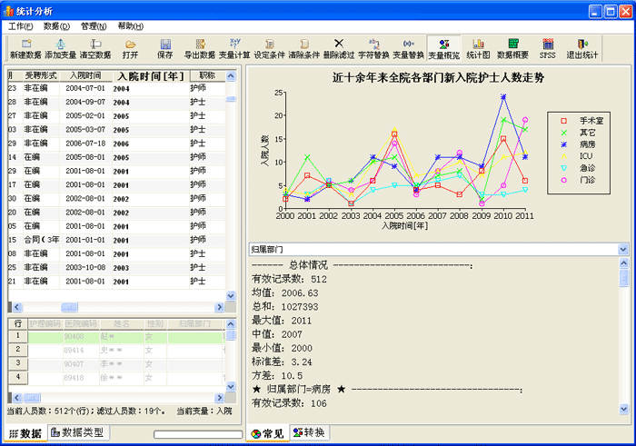Click the text 方差: 10.5
Viewport: 636px width, 446px height.
click(277, 375)
